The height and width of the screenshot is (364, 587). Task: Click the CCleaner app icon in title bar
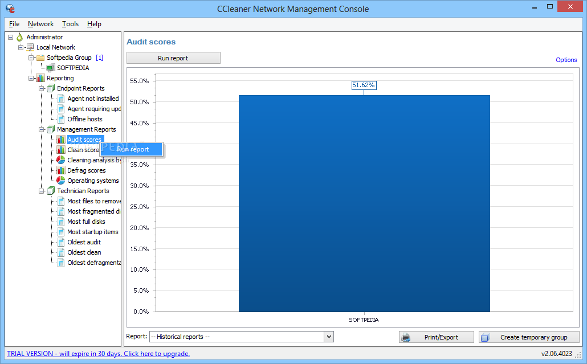pos(10,8)
